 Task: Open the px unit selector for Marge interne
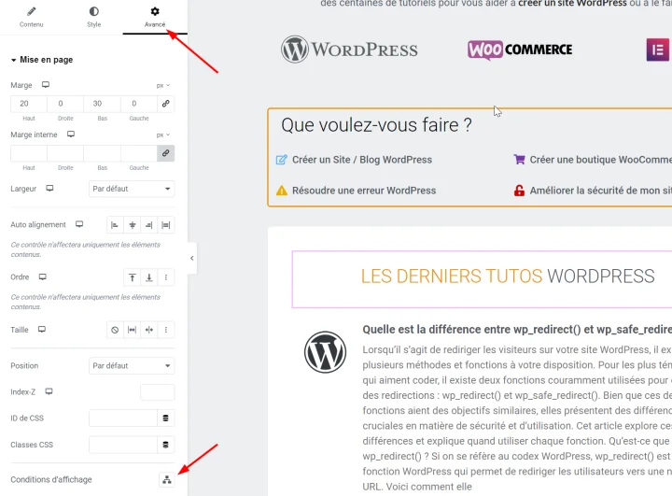pos(163,135)
